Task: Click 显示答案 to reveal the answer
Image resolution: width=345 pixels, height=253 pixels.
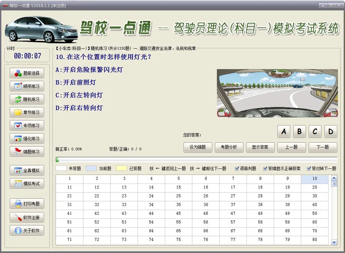Action: tap(260, 147)
